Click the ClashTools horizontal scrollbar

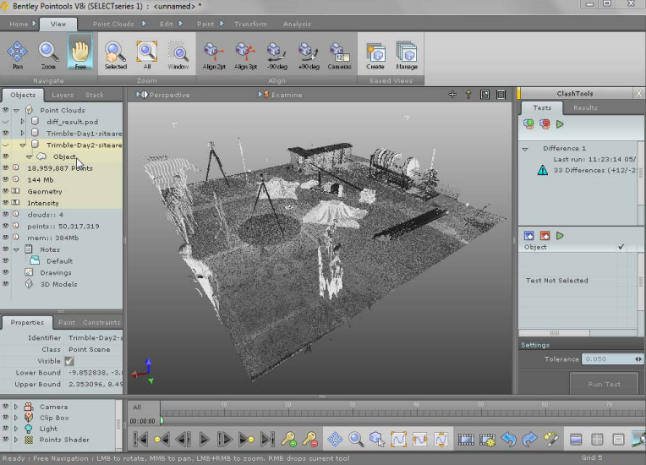coord(555,332)
